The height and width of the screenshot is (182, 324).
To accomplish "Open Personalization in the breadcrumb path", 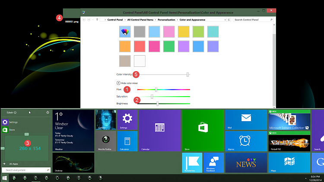I will click(166, 20).
